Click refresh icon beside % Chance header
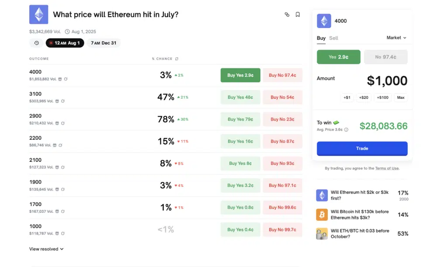447x267 pixels. pos(176,59)
